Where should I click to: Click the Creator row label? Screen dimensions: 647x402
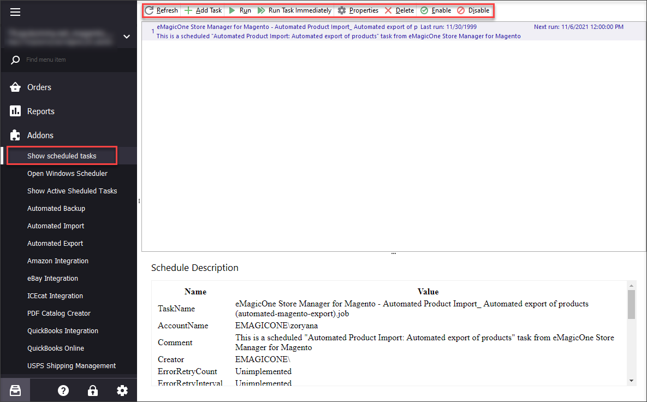point(171,359)
